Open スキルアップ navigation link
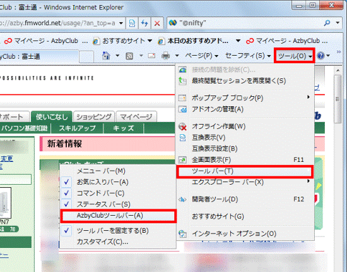Viewport: 347px width, 272px height. [x=77, y=128]
